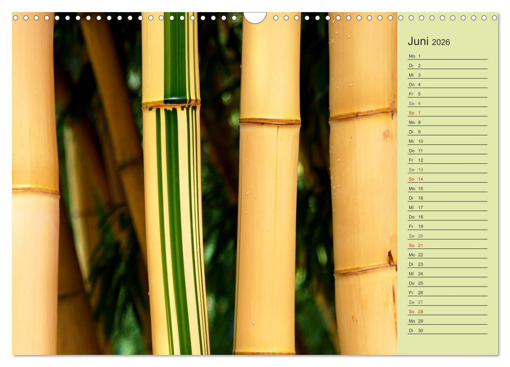The width and height of the screenshot is (510, 367).
Task: Click the year 2026 in the heading
Action: click(441, 42)
